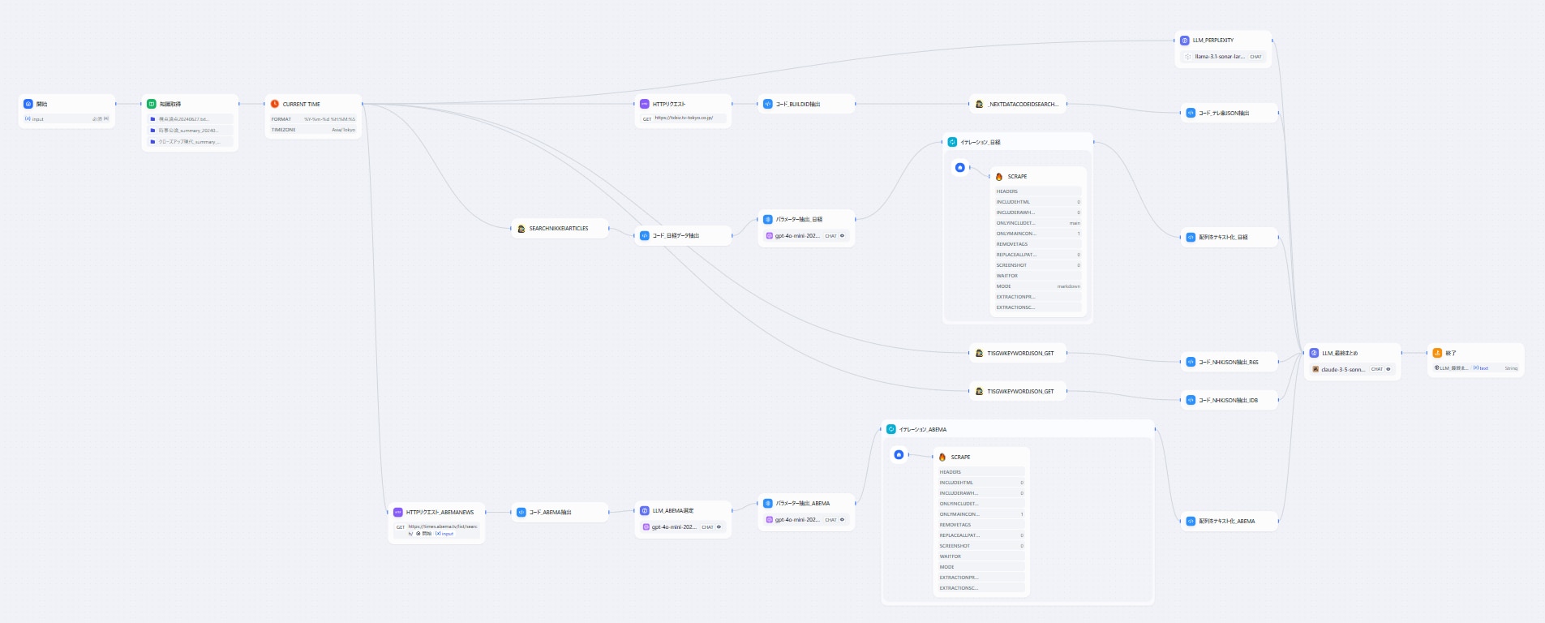The height and width of the screenshot is (623, 1545).
Task: Click the eye icon on LLM_ABEMA選定 model
Action: tap(719, 527)
